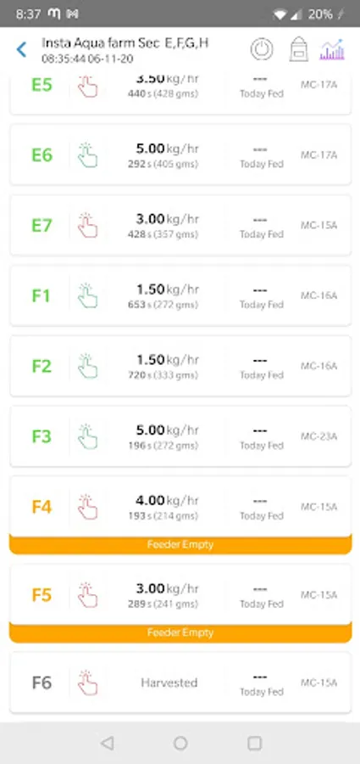Select the F2 pond label
The width and height of the screenshot is (360, 764).
click(42, 366)
